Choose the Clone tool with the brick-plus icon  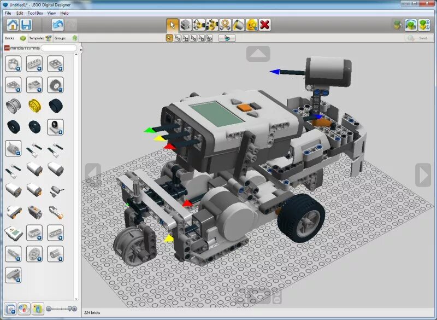pyautogui.click(x=185, y=25)
